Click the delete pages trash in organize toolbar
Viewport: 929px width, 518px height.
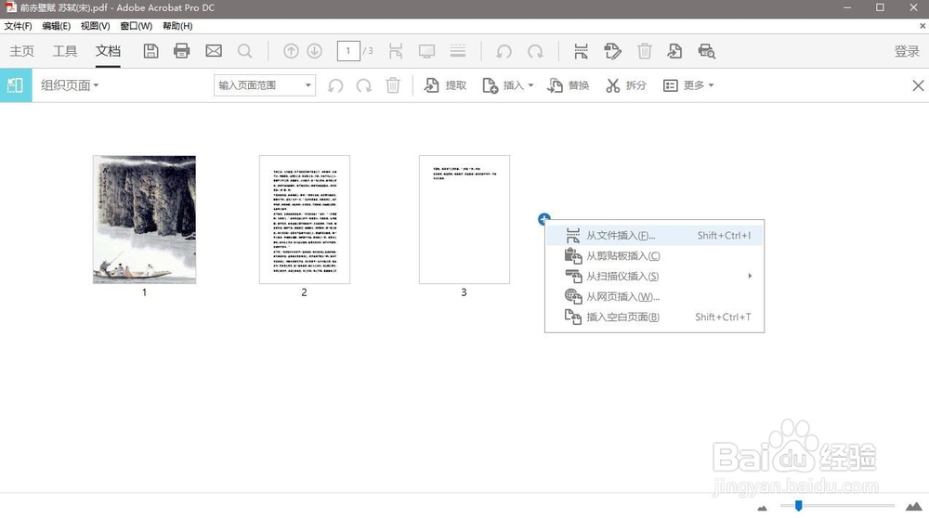click(x=393, y=85)
